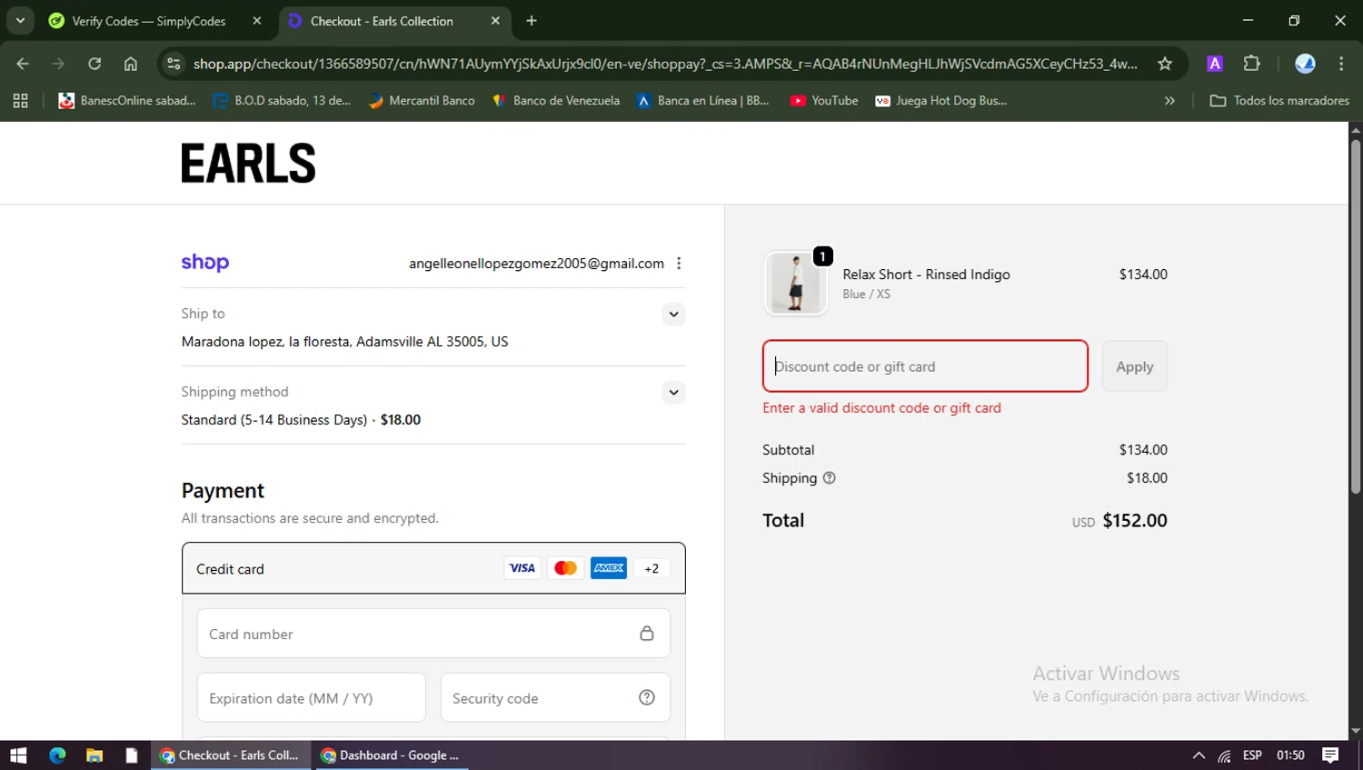The image size is (1363, 770).
Task: Open the Windows Start menu
Action: (18, 755)
